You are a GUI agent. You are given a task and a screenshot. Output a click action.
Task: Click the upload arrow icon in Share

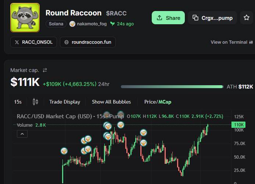coord(159,18)
